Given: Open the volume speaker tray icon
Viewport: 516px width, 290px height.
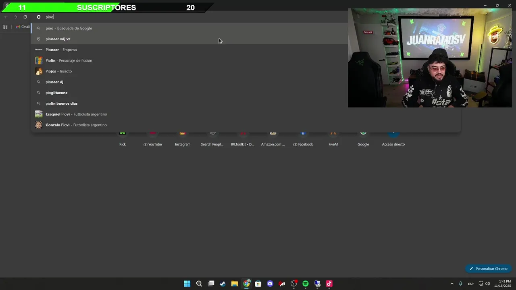Looking at the screenshot, I should point(488,284).
